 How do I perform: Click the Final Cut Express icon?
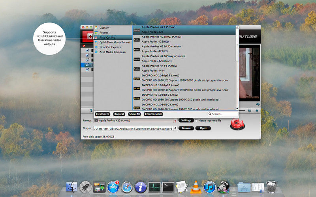click(96, 47)
